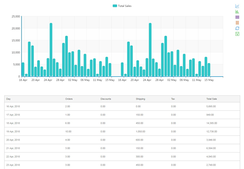The width and height of the screenshot is (244, 169).
Task: Select the 19 Apr, 2018 day cell
Action: tap(13, 131)
